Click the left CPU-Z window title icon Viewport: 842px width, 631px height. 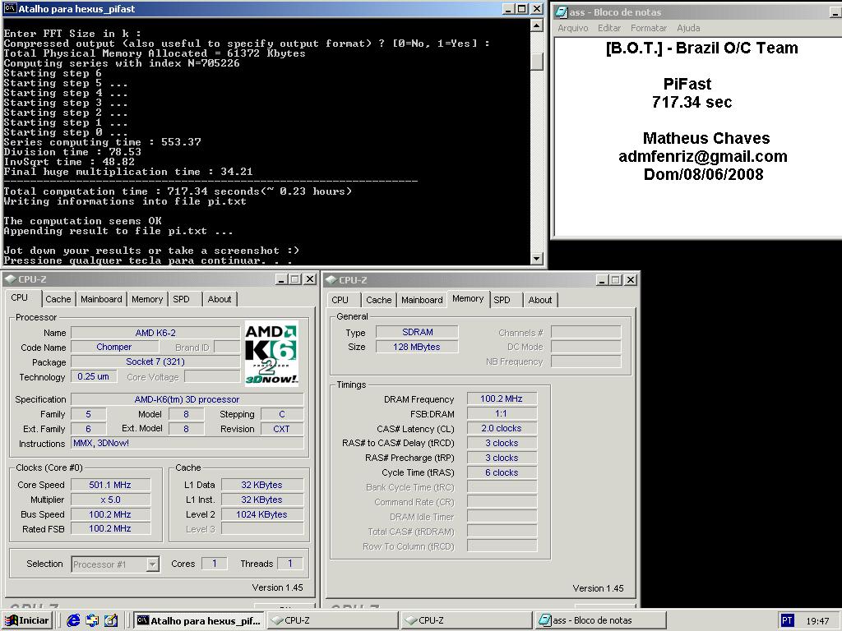[10, 279]
